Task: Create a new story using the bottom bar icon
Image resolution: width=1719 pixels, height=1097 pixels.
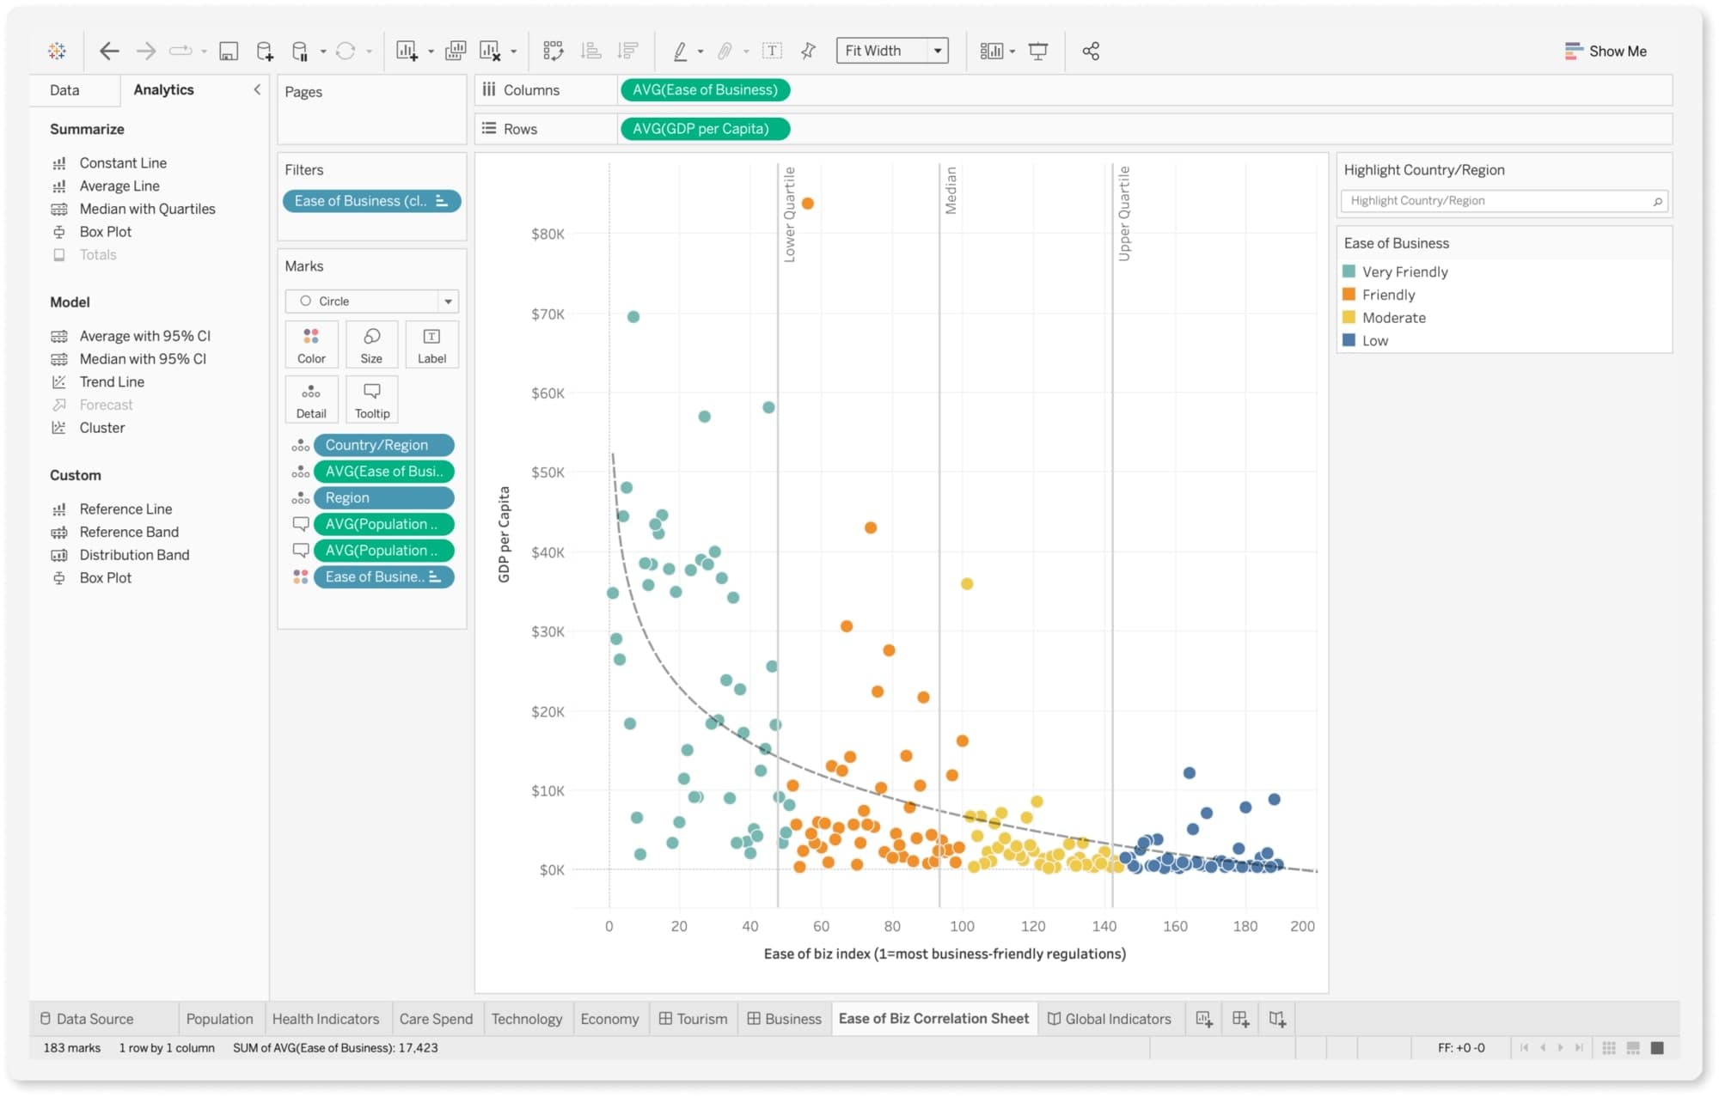Action: pyautogui.click(x=1278, y=1019)
